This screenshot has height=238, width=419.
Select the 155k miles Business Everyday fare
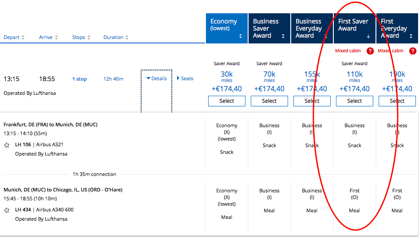coord(312,101)
